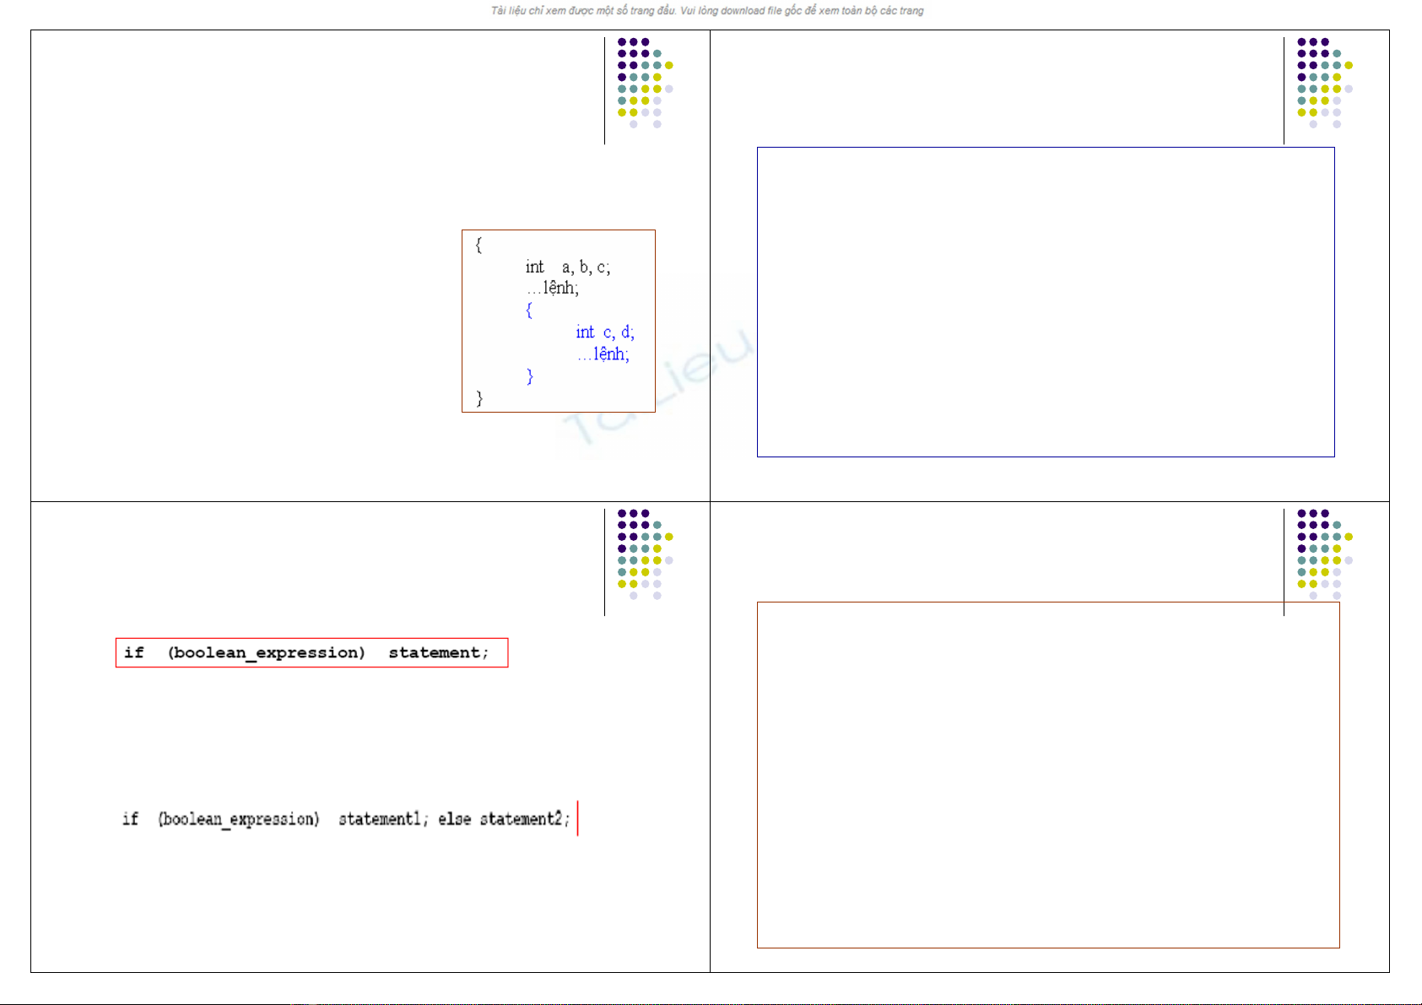The height and width of the screenshot is (1005, 1422).
Task: Click '(boolean_expression)' in the if-else line
Action: tap(239, 819)
